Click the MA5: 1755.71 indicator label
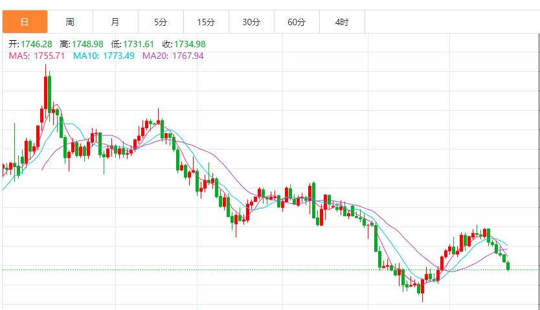 37,56
